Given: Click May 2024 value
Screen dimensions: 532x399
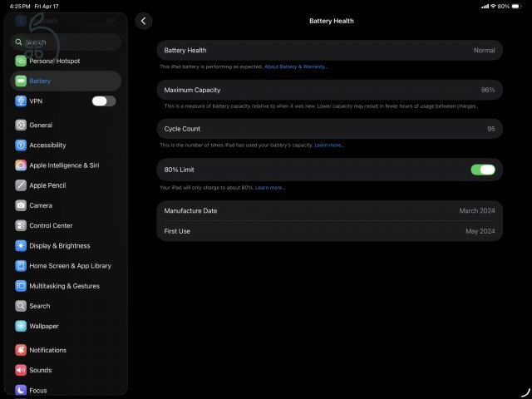Looking at the screenshot, I should 480,231.
